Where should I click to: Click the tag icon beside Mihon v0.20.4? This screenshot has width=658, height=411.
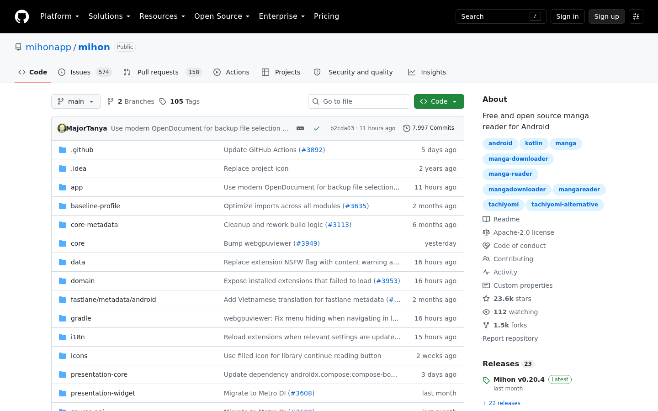(486, 380)
